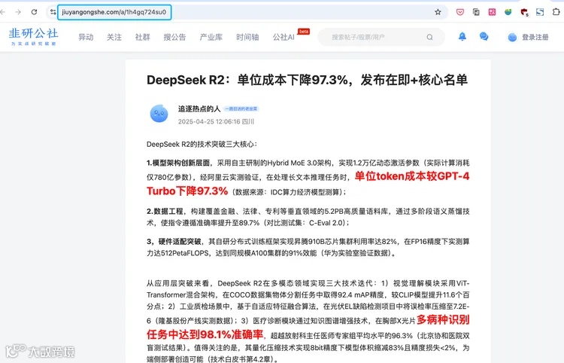Click the author's blue avatar
Image resolution: width=564 pixels, height=363 pixels.
159,114
